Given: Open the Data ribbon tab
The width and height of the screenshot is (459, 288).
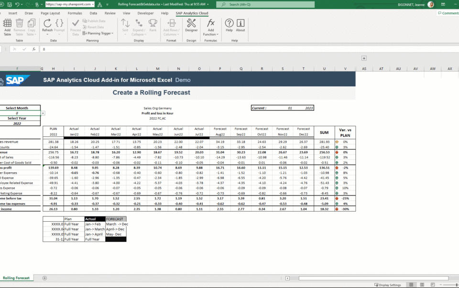Looking at the screenshot, I should point(93,13).
